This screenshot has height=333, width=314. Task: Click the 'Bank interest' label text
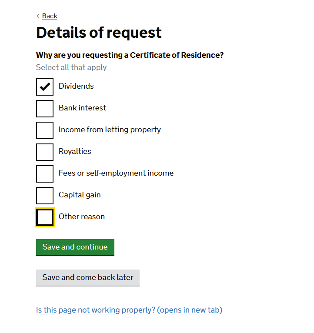(82, 108)
